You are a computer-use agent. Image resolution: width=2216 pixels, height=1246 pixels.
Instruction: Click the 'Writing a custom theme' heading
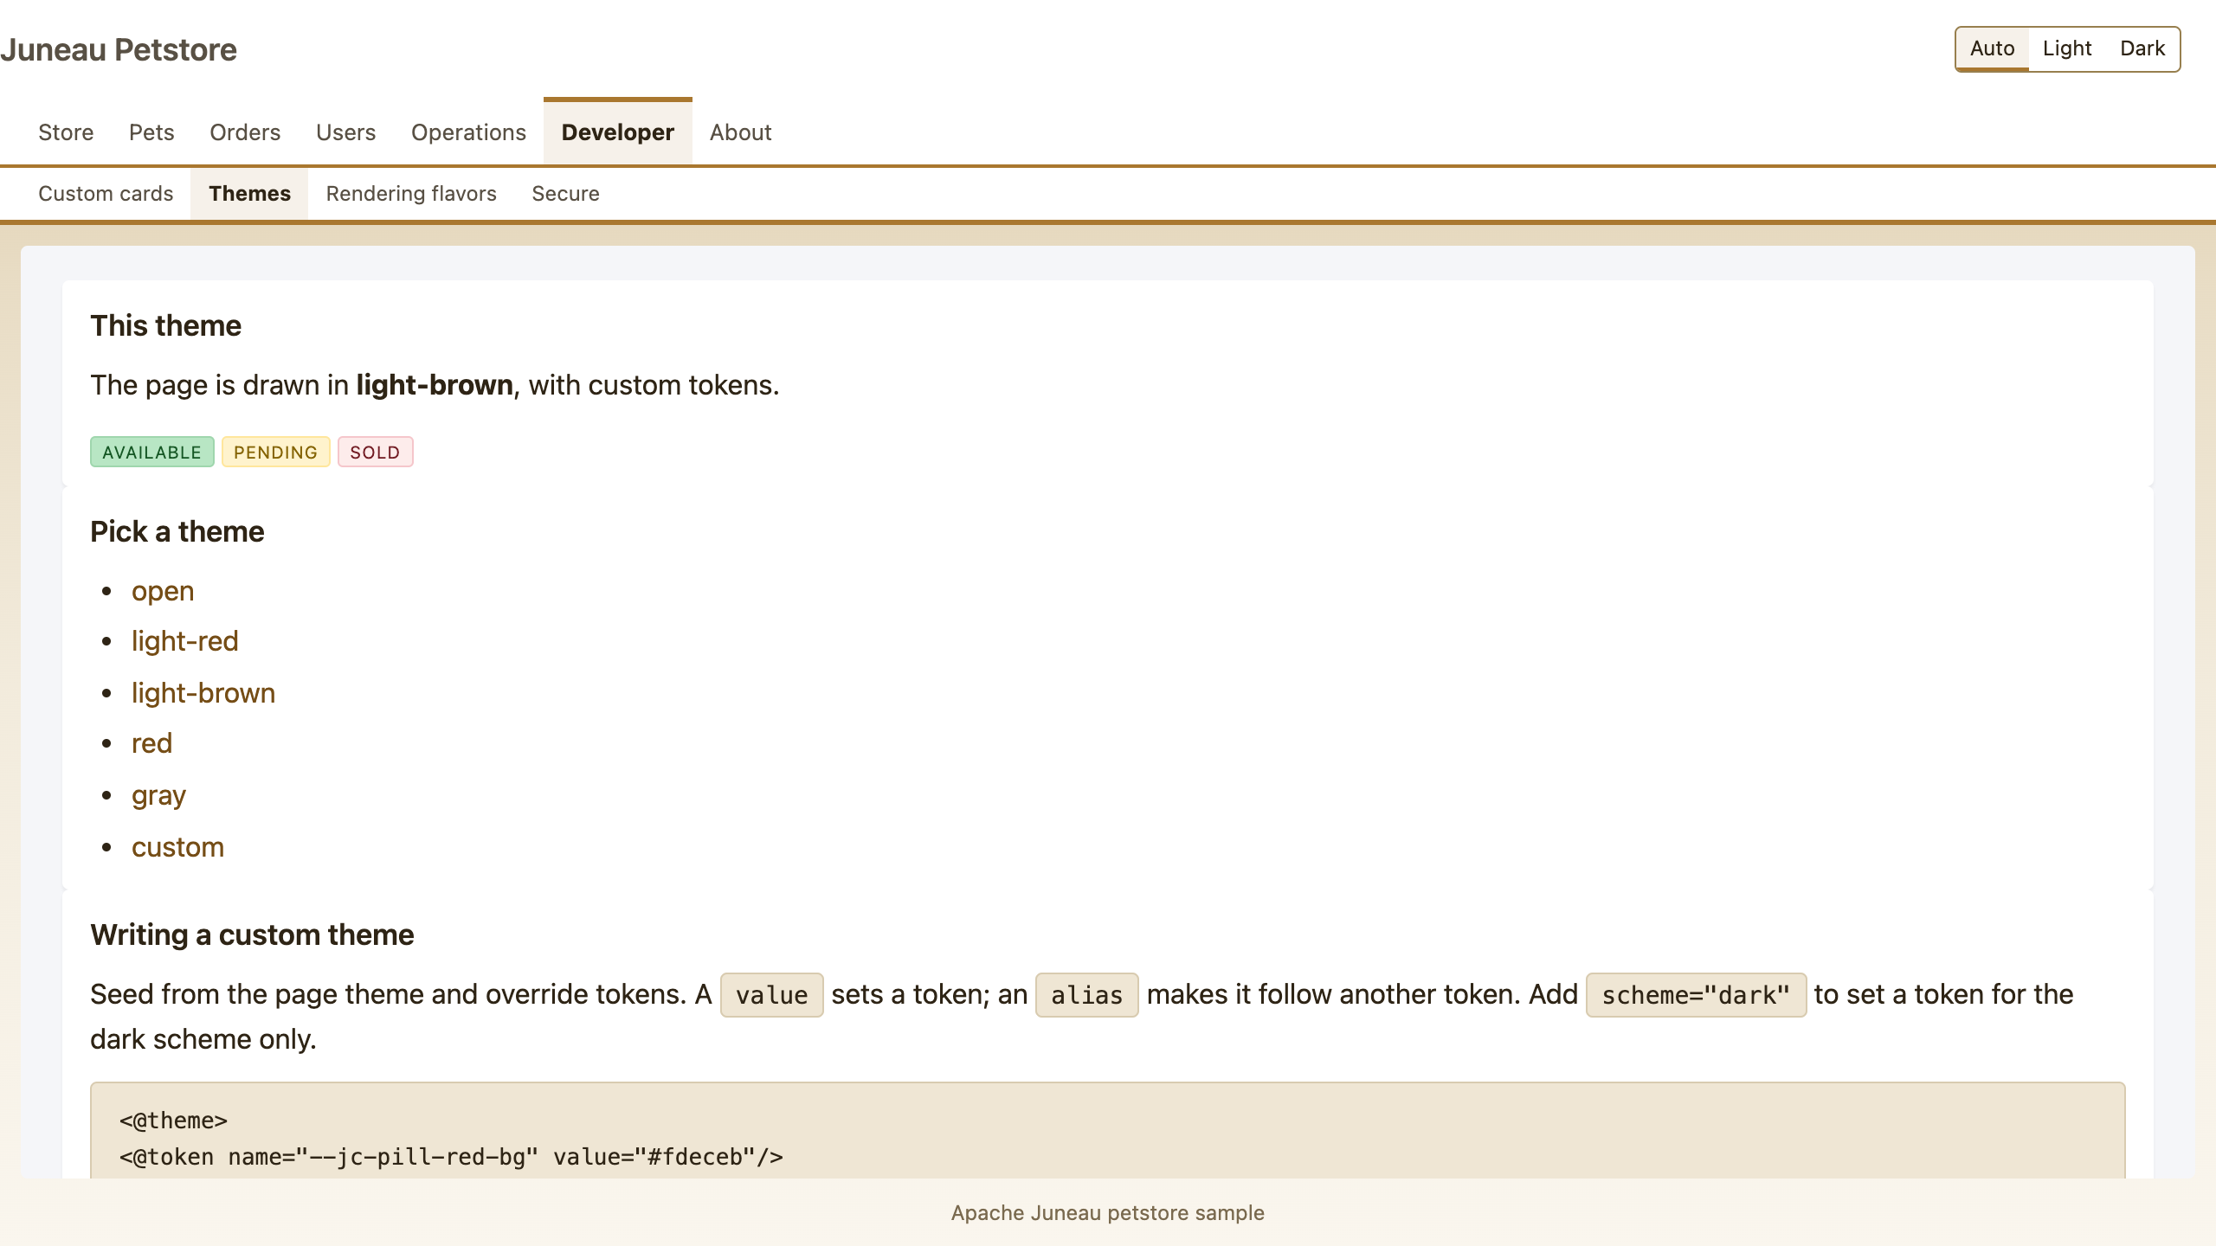coord(252,935)
